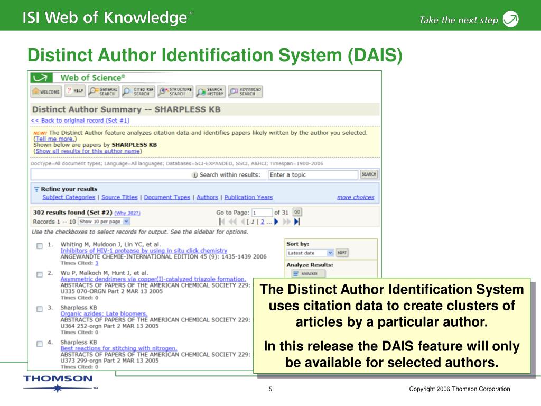This screenshot has height=406, width=541.
Task: Open Asymmetric dendrimers article link
Action: 153,279
